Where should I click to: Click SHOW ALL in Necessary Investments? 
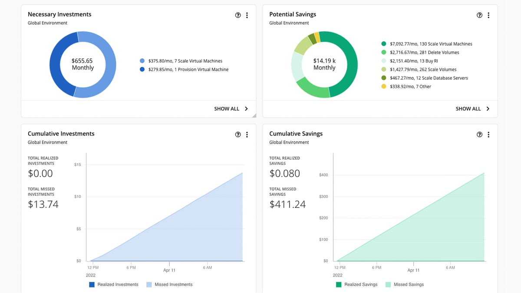227,109
